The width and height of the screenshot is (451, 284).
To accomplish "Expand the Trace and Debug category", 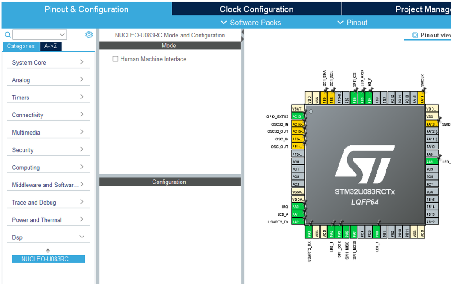I will (48, 202).
